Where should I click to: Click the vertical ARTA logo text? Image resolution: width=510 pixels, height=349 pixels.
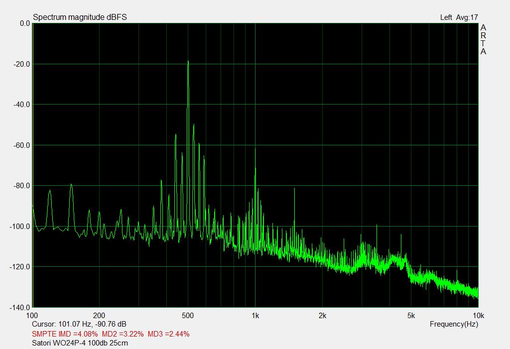[483, 40]
